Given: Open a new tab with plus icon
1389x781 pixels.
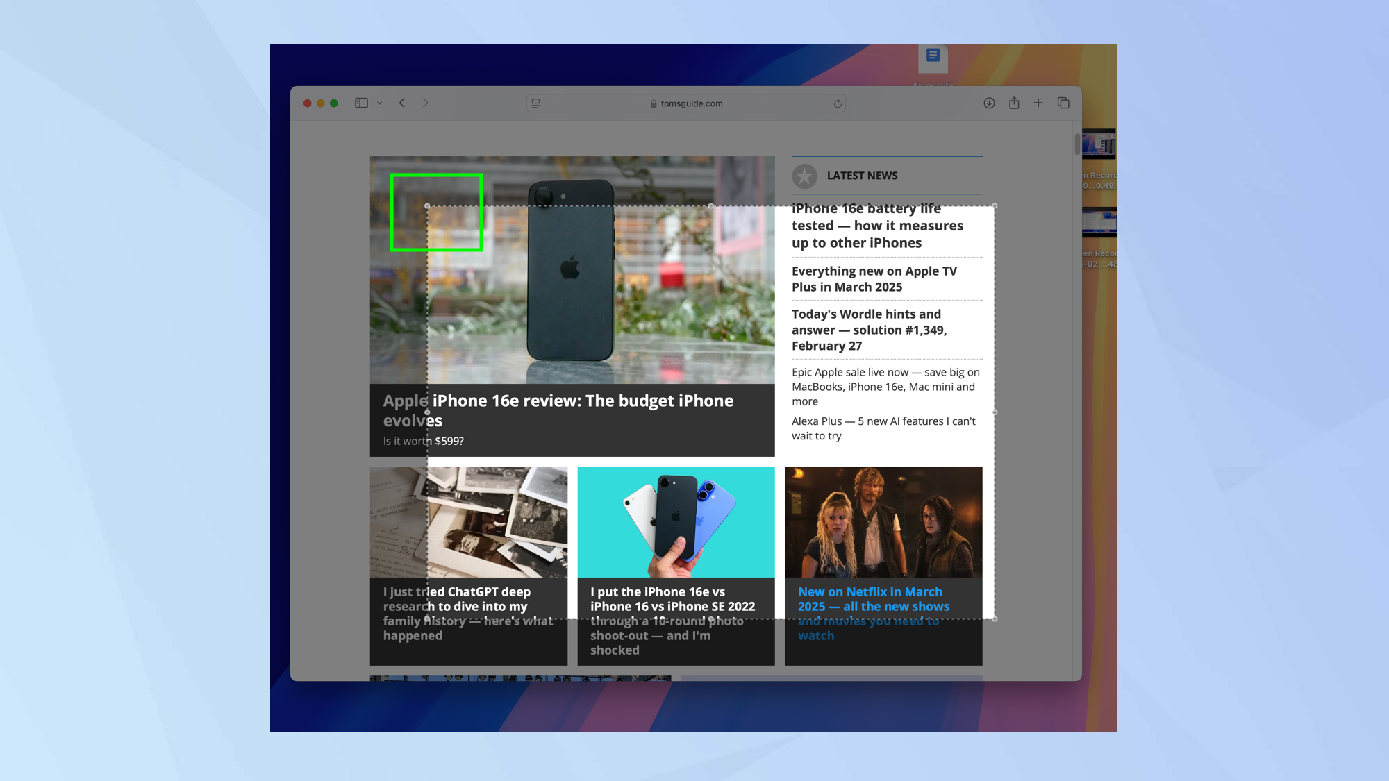Looking at the screenshot, I should [x=1038, y=103].
